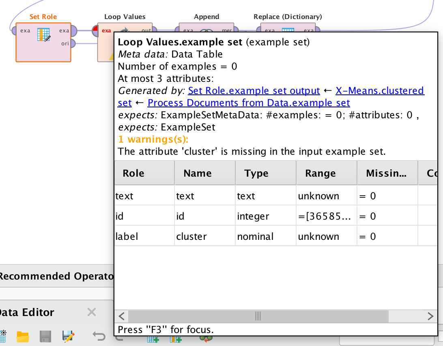443x346 pixels.
Task: Follow the X-Means.clustered set link
Action: (x=380, y=91)
